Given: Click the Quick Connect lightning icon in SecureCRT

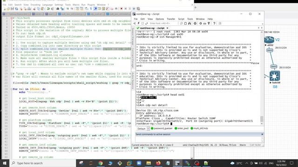Looking at the screenshot, I should point(139,23).
